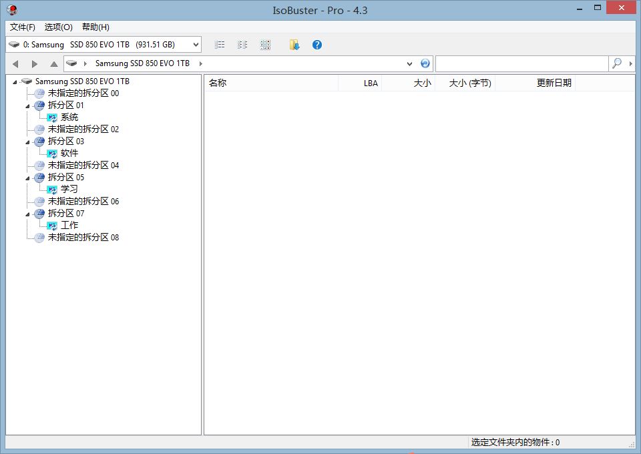Collapse the 拆分区 07 node
This screenshot has width=641, height=454.
pos(27,214)
